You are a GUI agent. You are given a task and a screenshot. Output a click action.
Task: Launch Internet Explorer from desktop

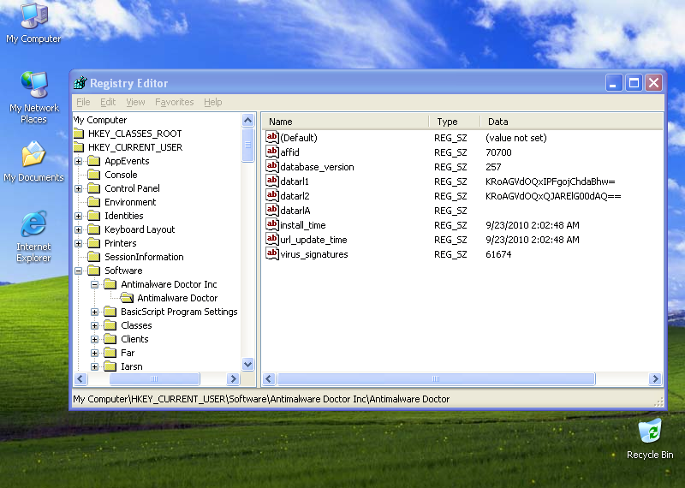[33, 236]
